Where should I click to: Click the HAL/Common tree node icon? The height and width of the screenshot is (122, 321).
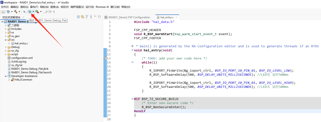coord(12,80)
